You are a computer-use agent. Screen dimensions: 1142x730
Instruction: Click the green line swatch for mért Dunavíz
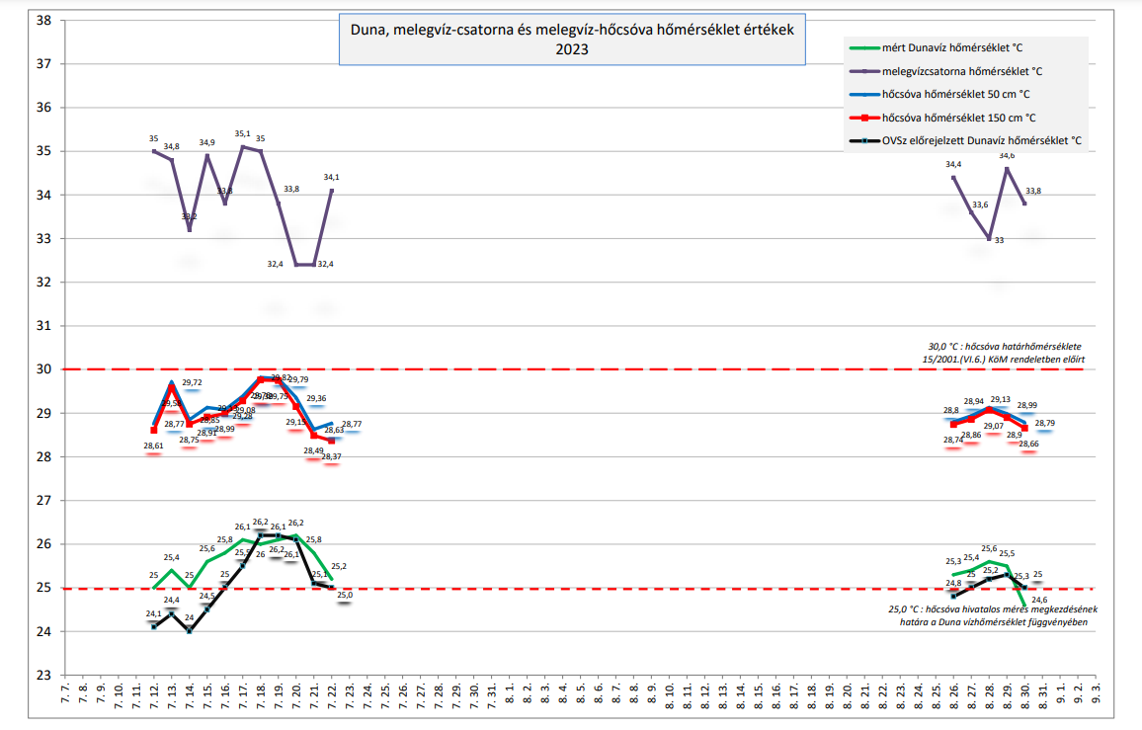tap(864, 47)
